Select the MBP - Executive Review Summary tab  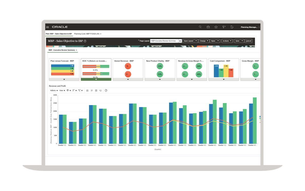point(62,50)
